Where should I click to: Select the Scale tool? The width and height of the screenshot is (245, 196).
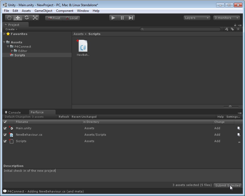(x=35, y=18)
